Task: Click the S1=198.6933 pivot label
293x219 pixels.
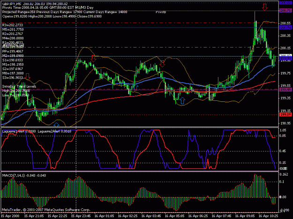Action: point(13,60)
